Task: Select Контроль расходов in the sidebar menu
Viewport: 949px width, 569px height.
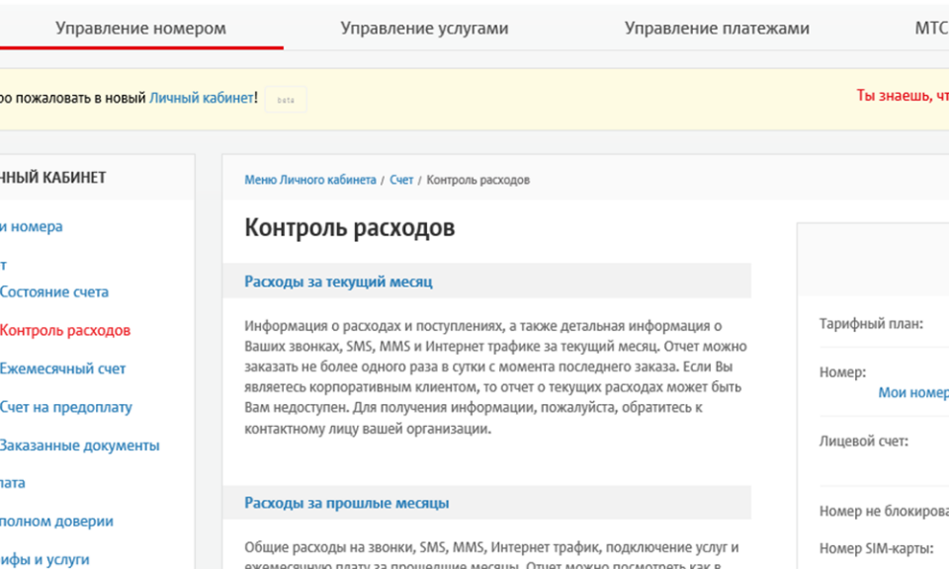Action: [65, 331]
